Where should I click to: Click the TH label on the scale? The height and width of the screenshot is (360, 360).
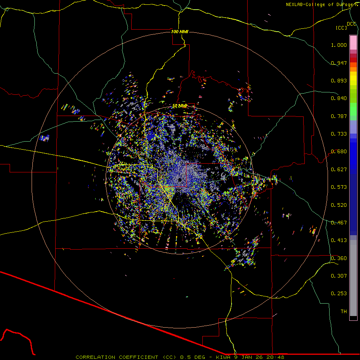pos(344,312)
